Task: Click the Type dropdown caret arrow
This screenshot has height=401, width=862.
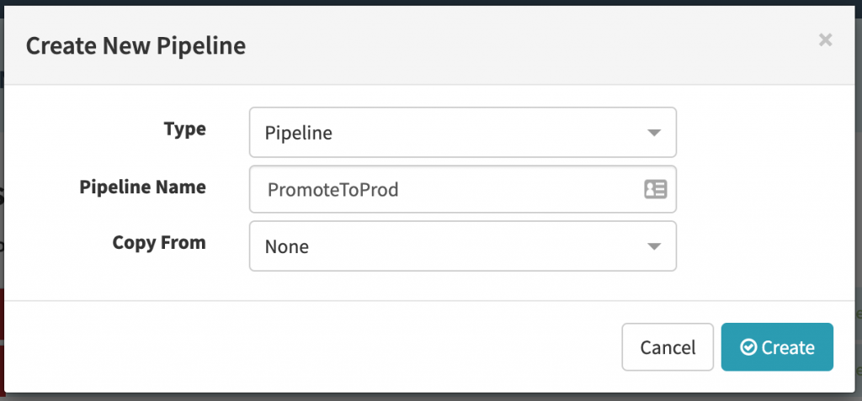Action: point(654,133)
